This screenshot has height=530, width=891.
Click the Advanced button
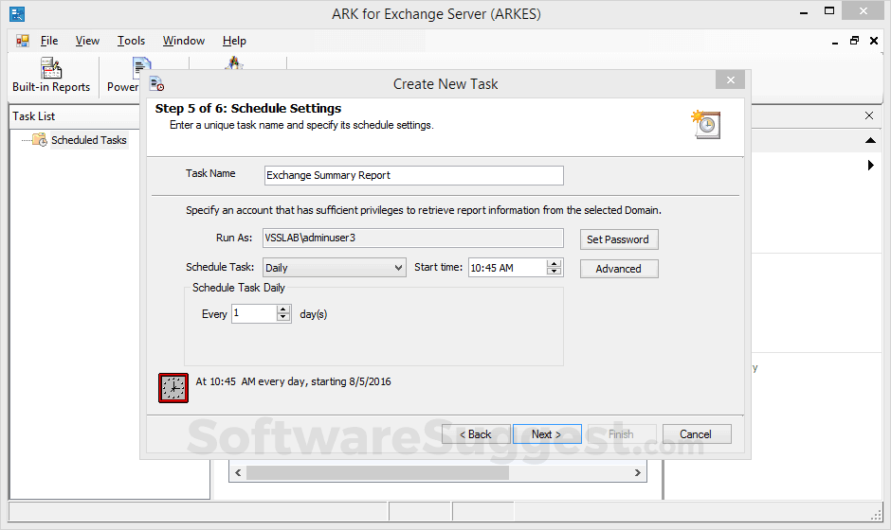[619, 269]
